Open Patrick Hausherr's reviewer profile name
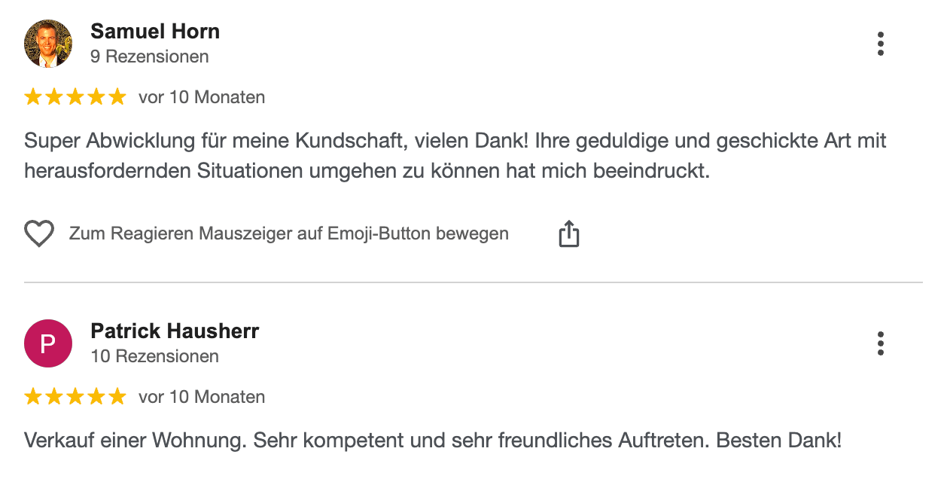Image resolution: width=947 pixels, height=488 pixels. coord(175,331)
